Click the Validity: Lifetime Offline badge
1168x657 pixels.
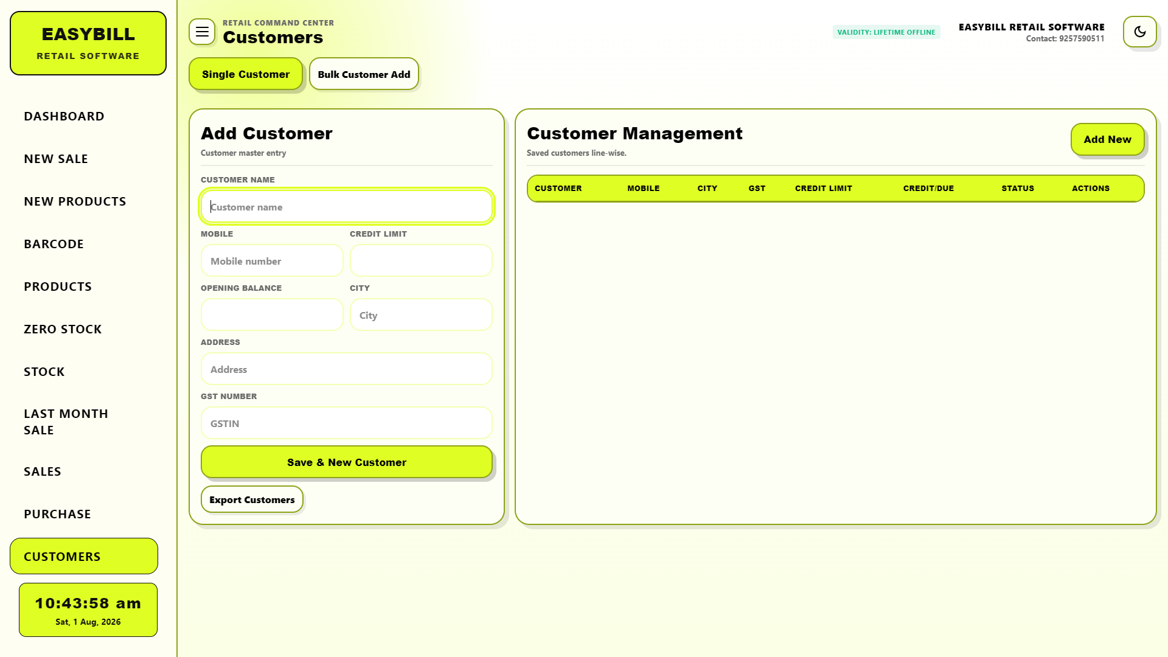pyautogui.click(x=886, y=32)
